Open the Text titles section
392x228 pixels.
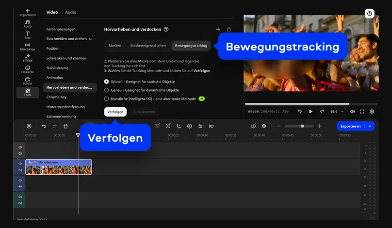28,35
